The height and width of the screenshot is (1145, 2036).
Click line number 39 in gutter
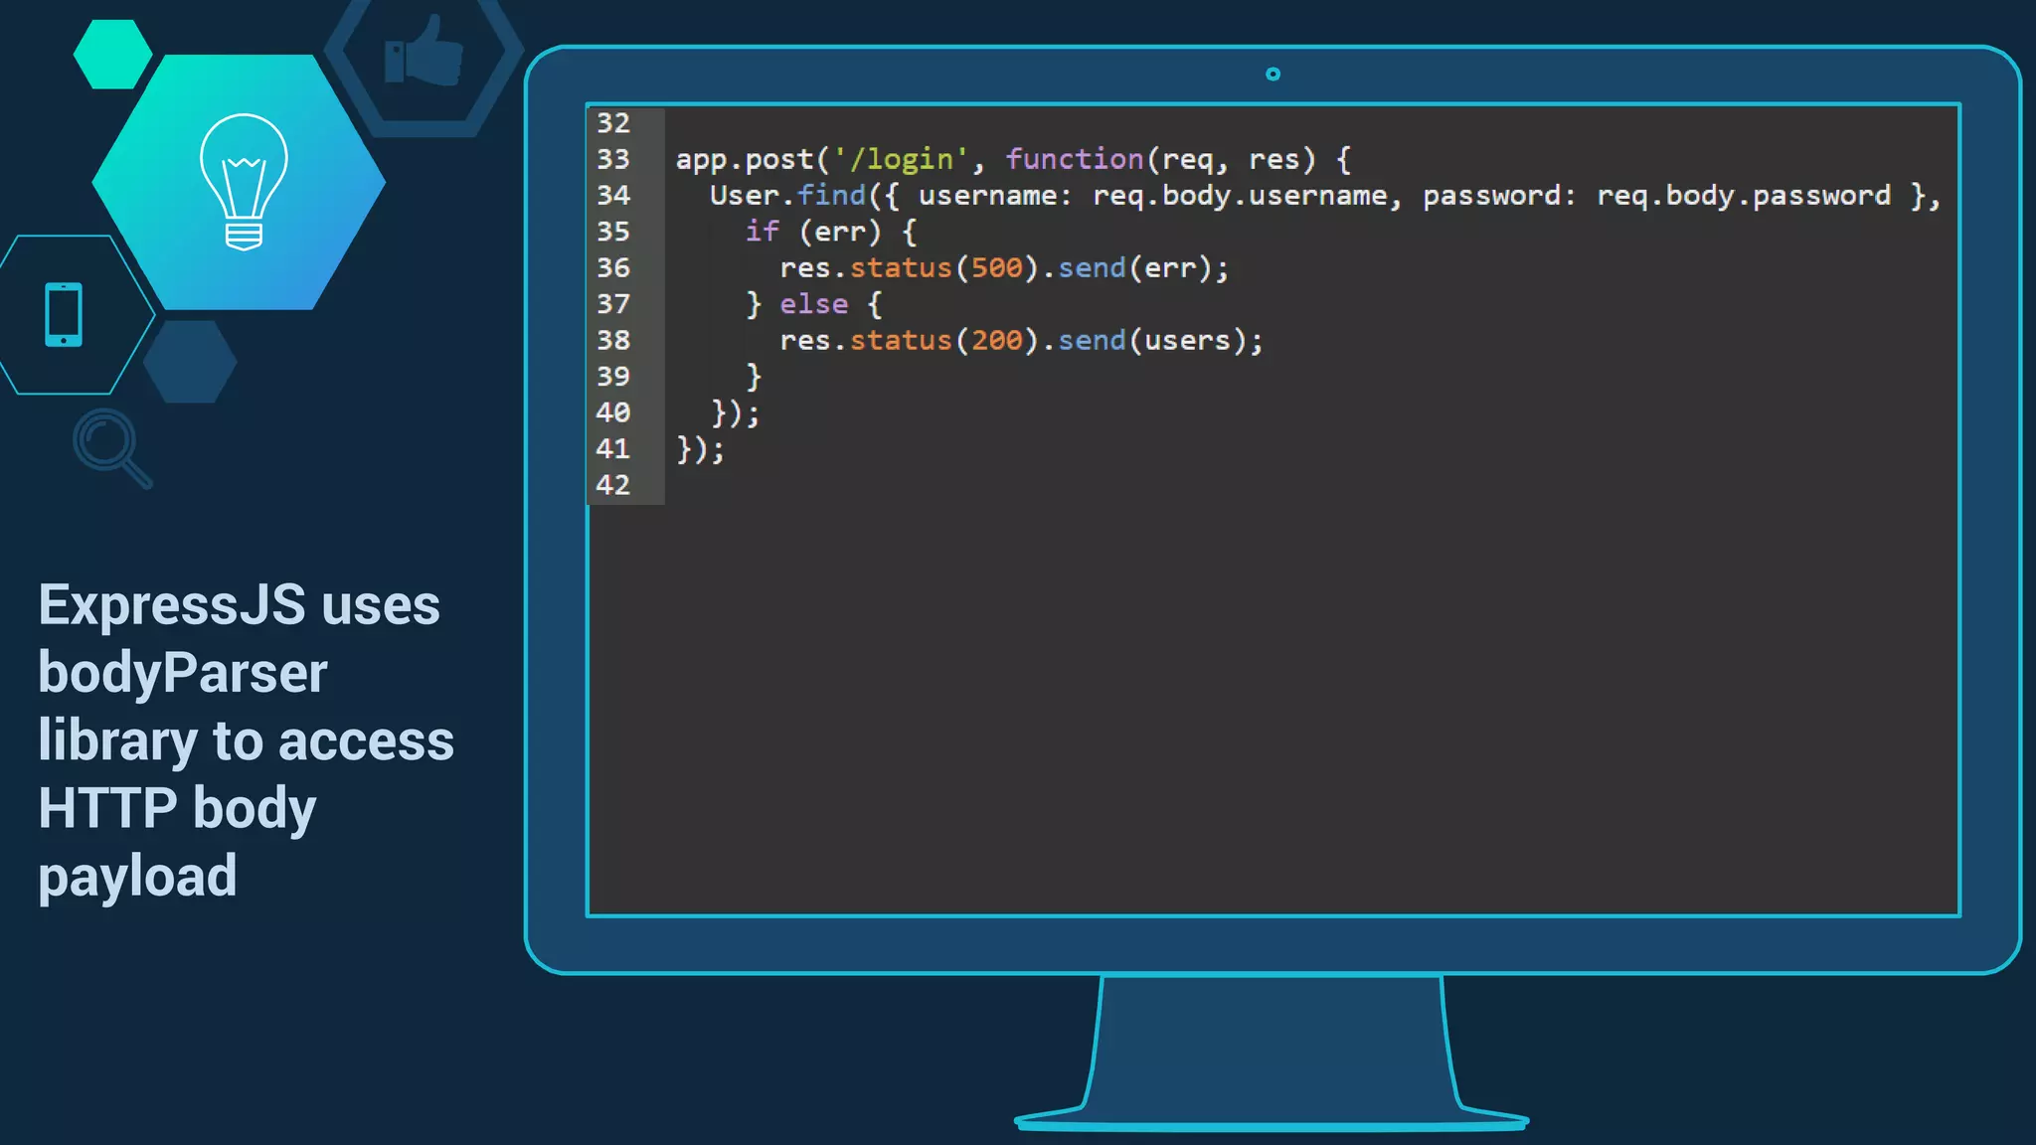point(613,377)
